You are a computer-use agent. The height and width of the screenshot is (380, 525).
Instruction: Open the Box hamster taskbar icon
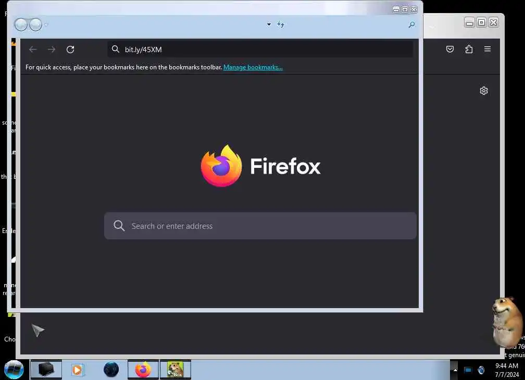(x=176, y=370)
